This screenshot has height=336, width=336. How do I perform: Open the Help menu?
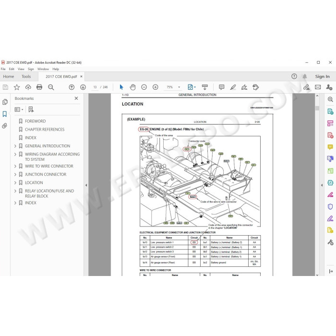coord(56,69)
